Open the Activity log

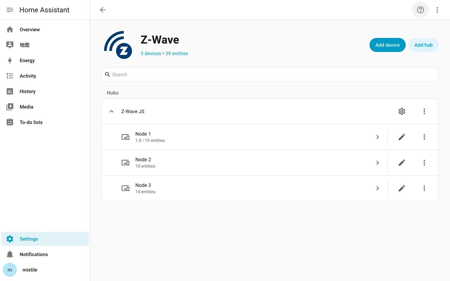pyautogui.click(x=45, y=76)
